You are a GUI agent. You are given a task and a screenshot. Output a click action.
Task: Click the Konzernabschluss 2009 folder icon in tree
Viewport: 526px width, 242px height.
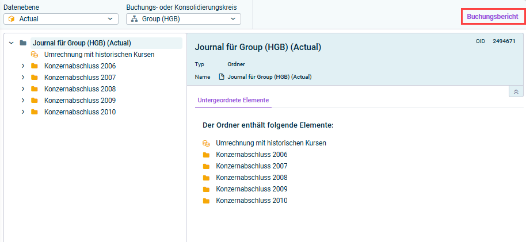[35, 101]
